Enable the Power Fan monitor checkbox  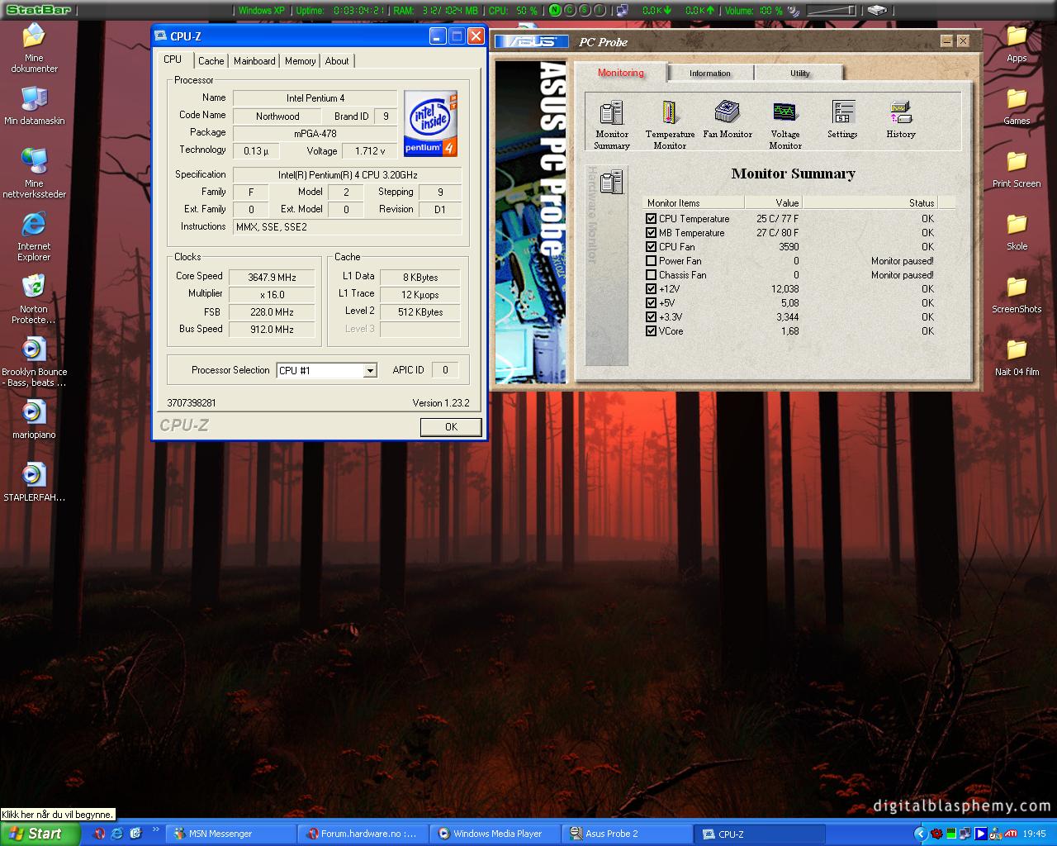(x=651, y=261)
